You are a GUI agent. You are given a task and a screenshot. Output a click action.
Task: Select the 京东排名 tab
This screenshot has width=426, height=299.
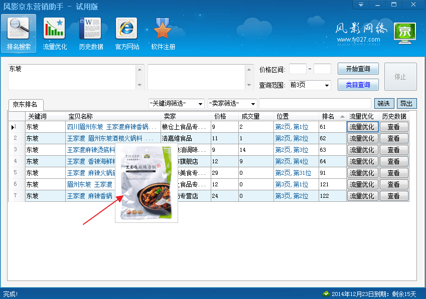(25, 104)
